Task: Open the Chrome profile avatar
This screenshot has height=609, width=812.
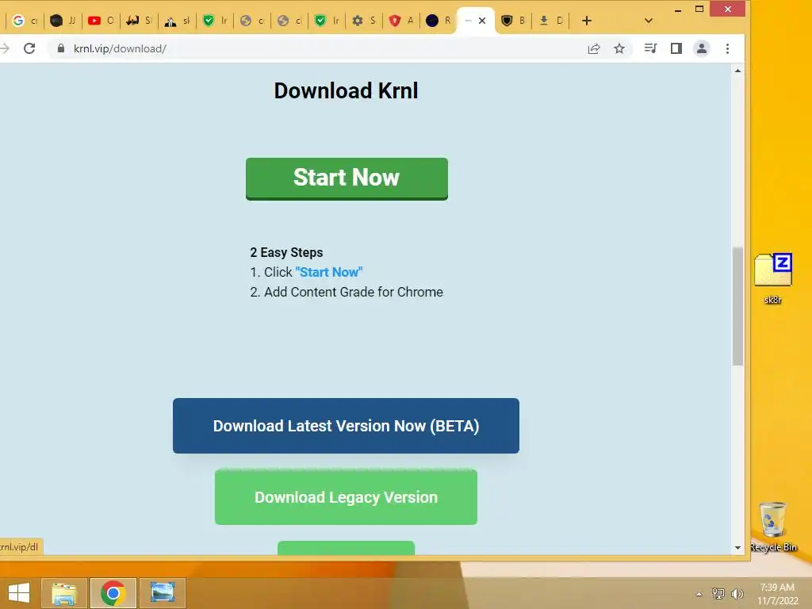Action: coord(702,48)
